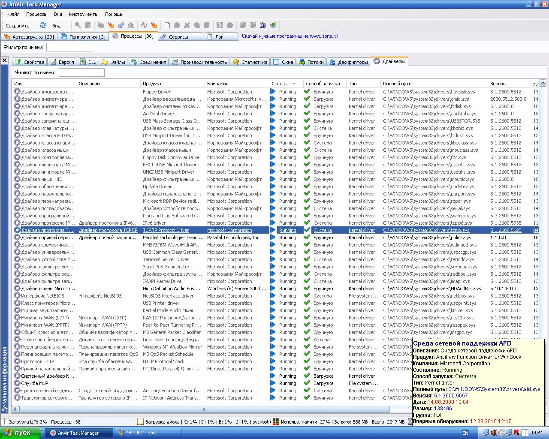
Task: Sort by the Сост... column header arrow
Action: pos(294,84)
